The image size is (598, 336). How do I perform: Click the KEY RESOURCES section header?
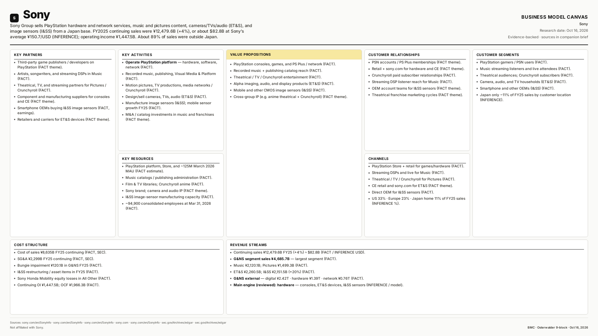tap(138, 159)
